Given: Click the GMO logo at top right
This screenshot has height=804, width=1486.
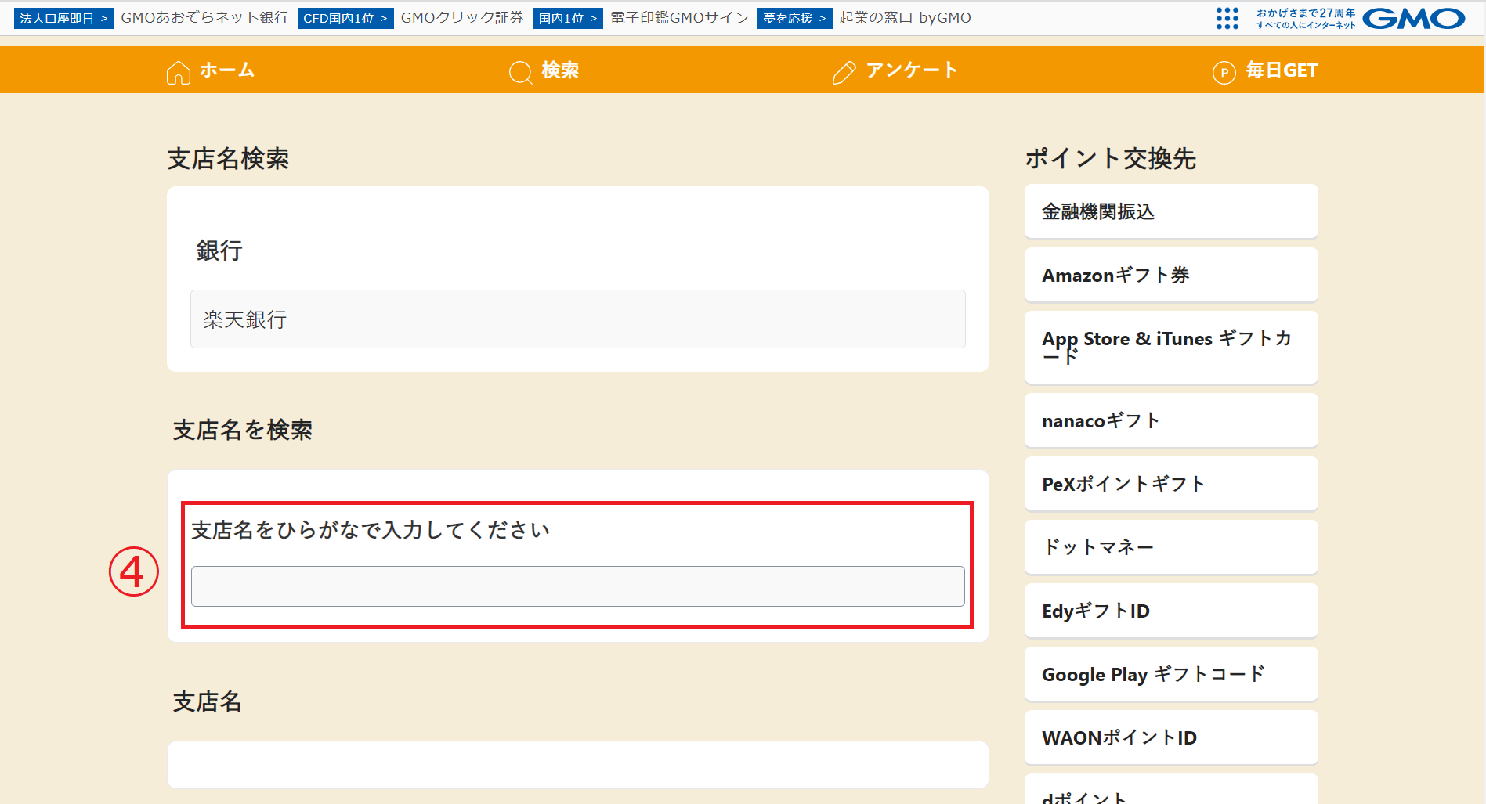Looking at the screenshot, I should [x=1413, y=18].
